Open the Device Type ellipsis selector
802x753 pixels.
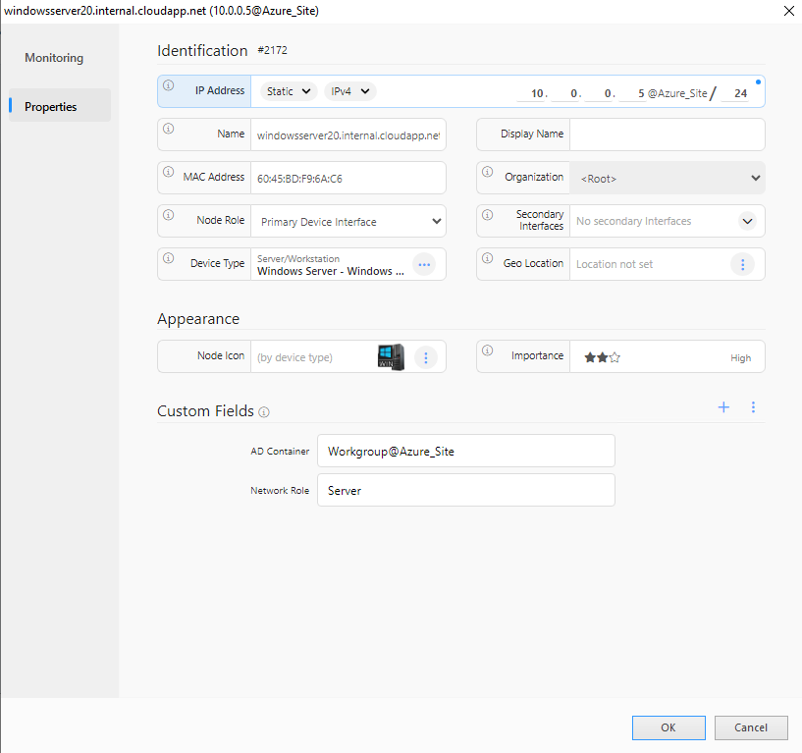[424, 264]
